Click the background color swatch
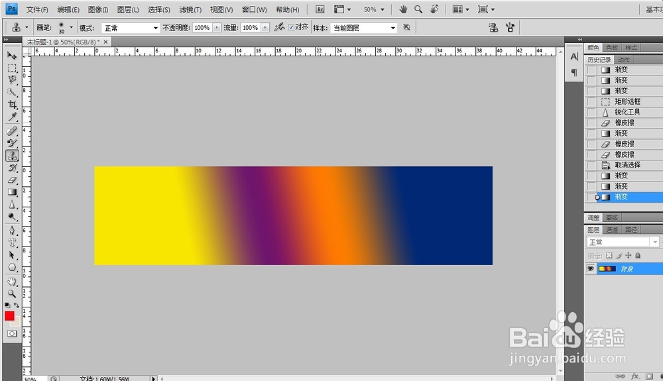The image size is (663, 381). pyautogui.click(x=17, y=323)
